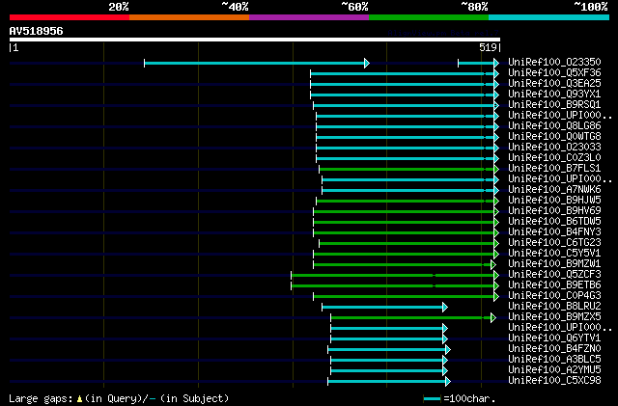
Task: Select the UniRef100_A3BLC5 label
Action: click(x=554, y=360)
